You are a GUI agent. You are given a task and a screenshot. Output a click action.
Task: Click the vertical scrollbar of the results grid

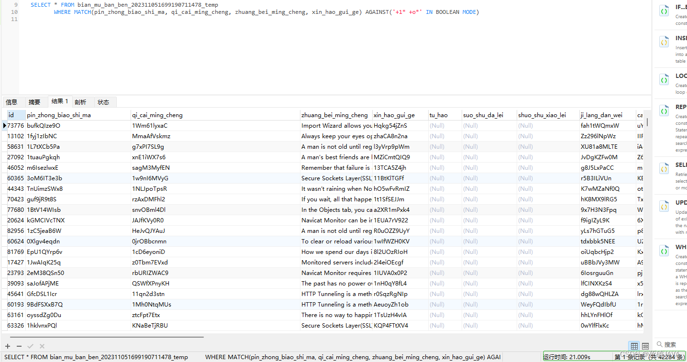[x=647, y=122]
